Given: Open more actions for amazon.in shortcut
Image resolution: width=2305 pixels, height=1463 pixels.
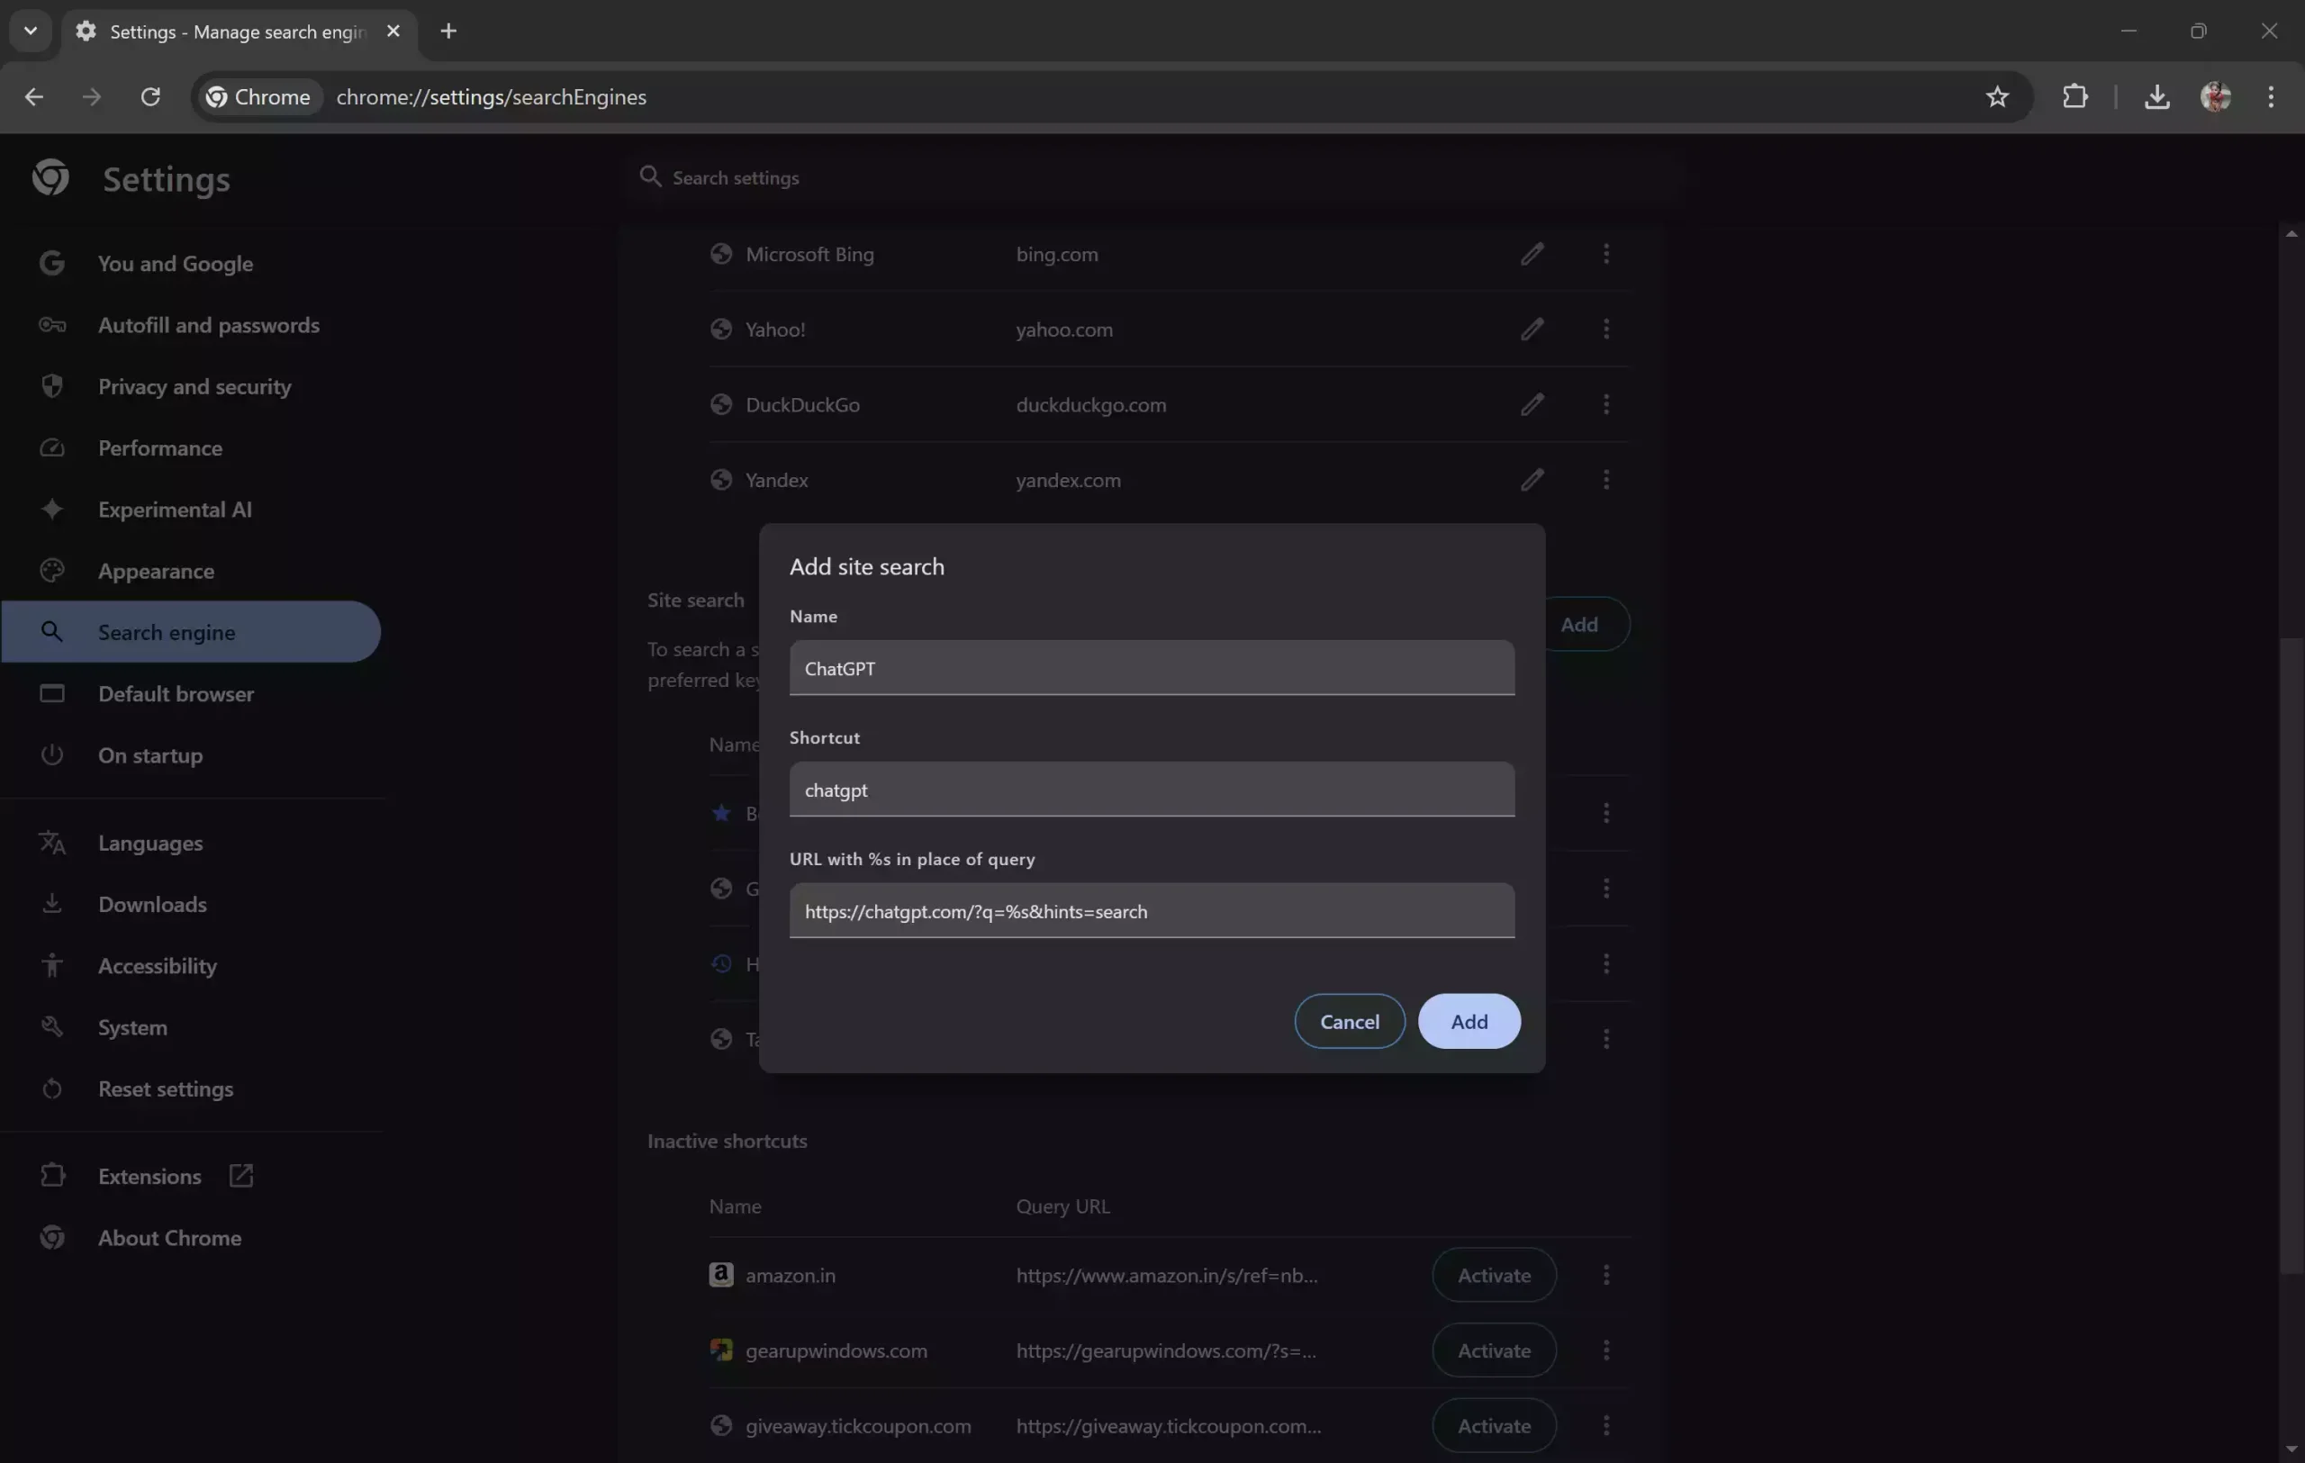Looking at the screenshot, I should coord(1605,1275).
